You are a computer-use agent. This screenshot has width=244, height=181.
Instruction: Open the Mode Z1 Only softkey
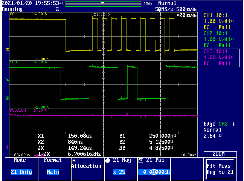[x=21, y=169]
